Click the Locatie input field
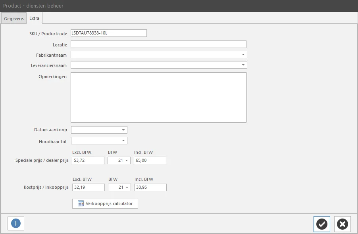358x234 pixels. [x=158, y=44]
